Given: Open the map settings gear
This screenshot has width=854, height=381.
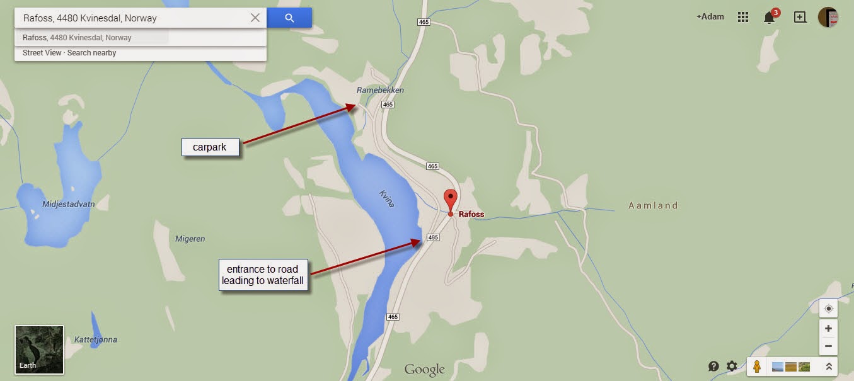Looking at the screenshot, I should [732, 366].
